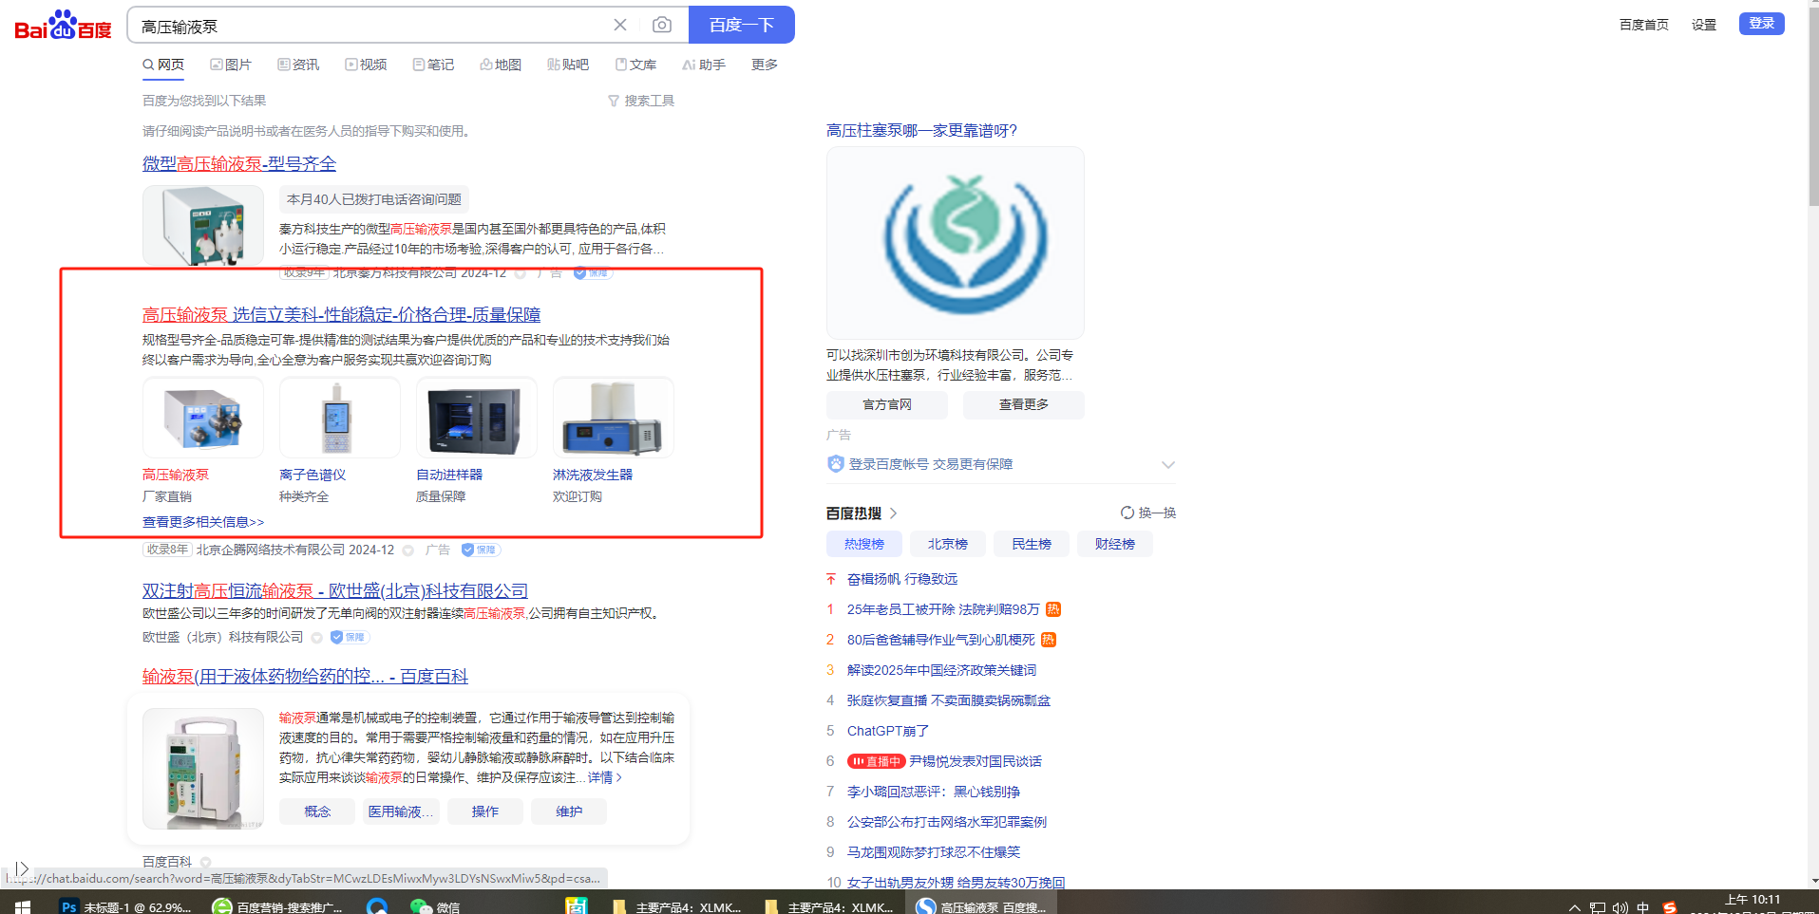Image resolution: width=1819 pixels, height=914 pixels.
Task: Switch to the 图片 tab
Action: (231, 65)
